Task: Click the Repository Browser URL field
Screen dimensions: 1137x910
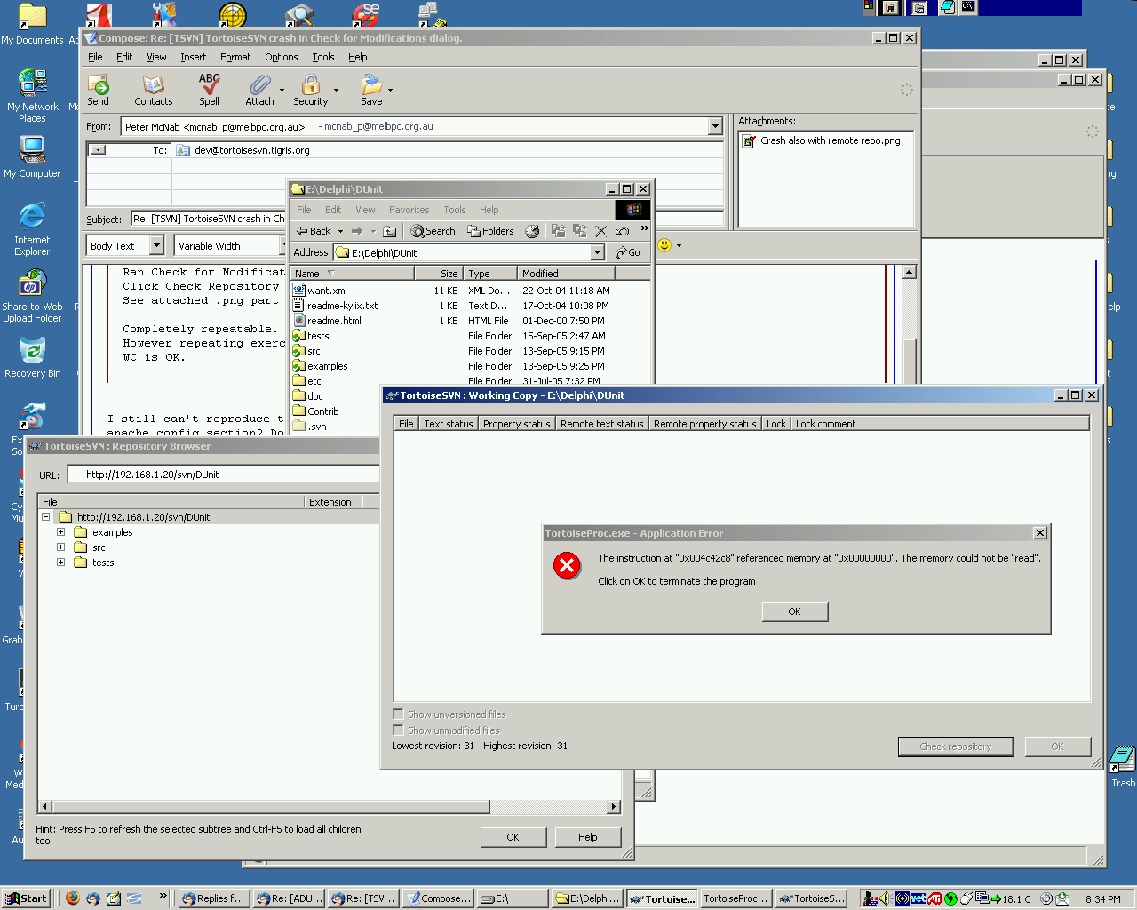Action: coord(222,475)
